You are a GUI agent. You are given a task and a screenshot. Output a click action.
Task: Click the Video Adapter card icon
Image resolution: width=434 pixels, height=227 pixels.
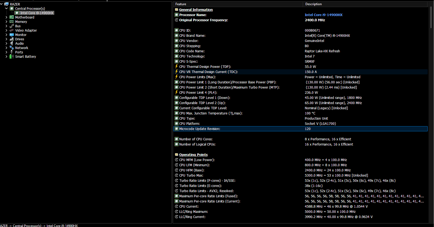click(12, 30)
